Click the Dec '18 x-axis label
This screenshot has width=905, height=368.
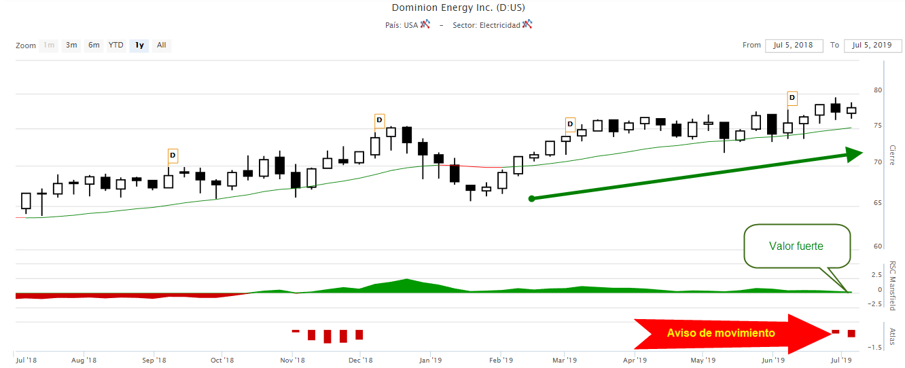tap(361, 360)
